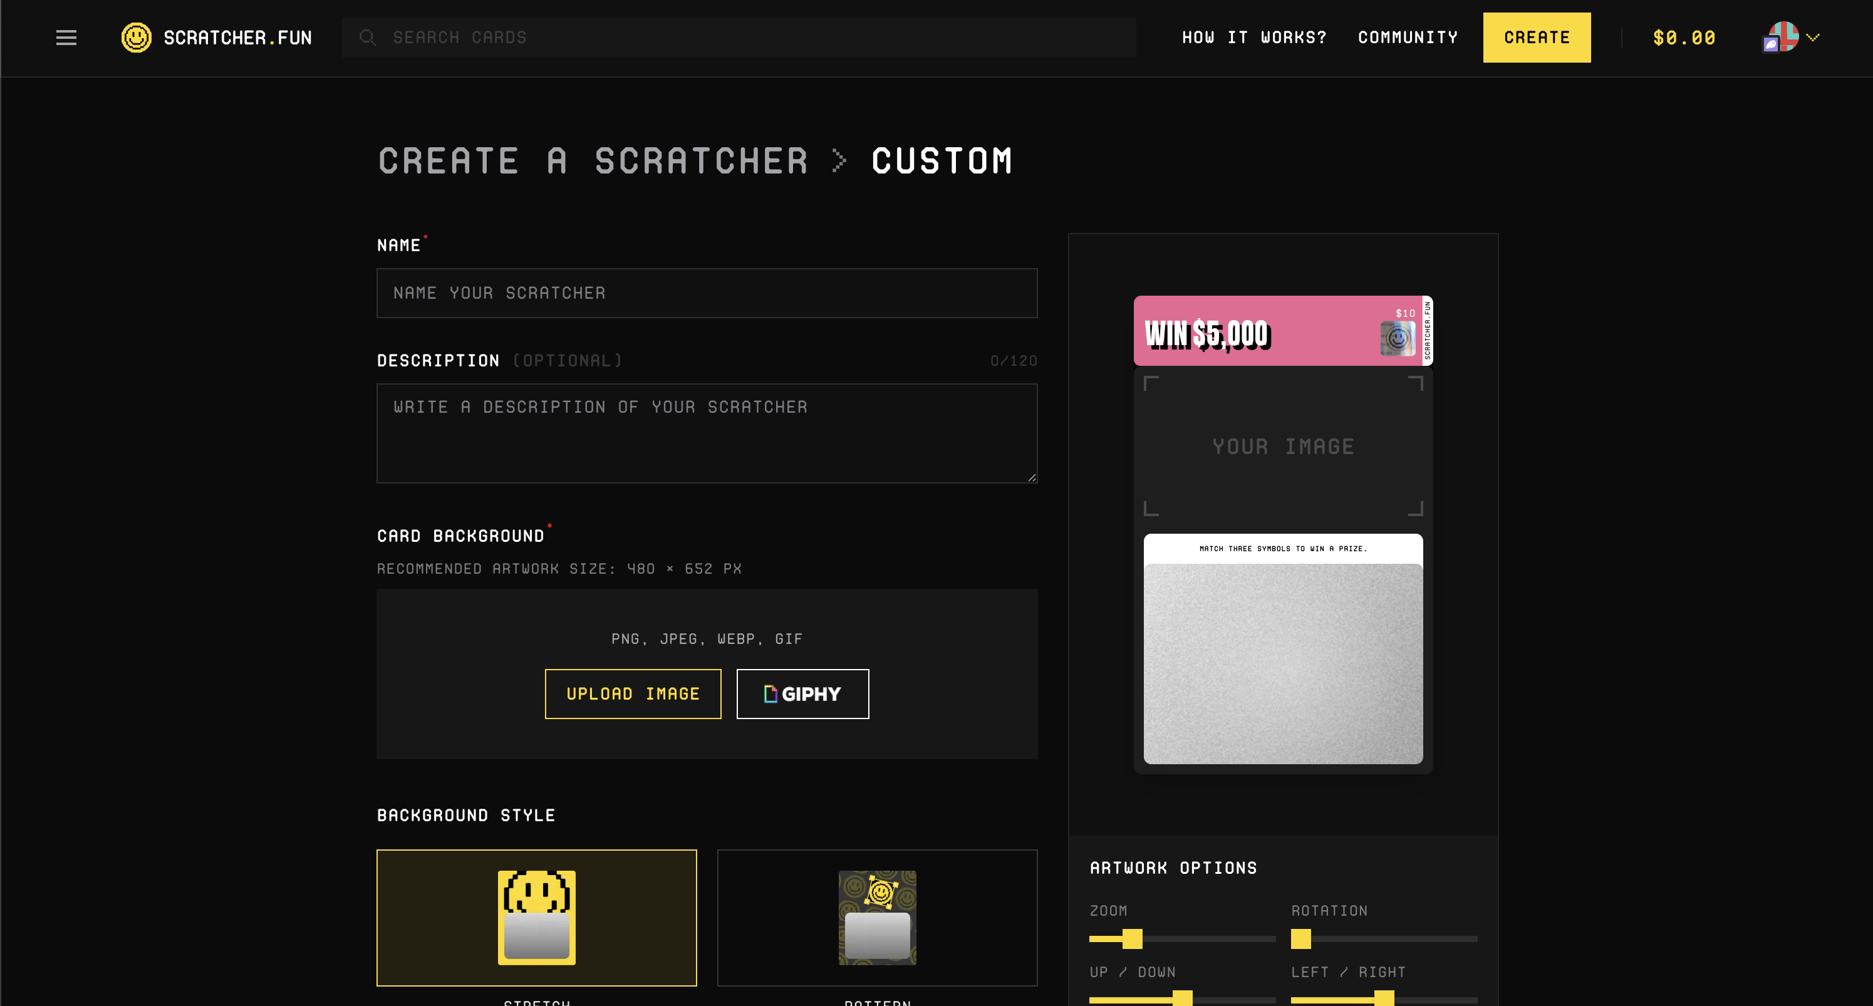Click the Zoom slider handle
Image resolution: width=1873 pixels, height=1006 pixels.
[1132, 939]
